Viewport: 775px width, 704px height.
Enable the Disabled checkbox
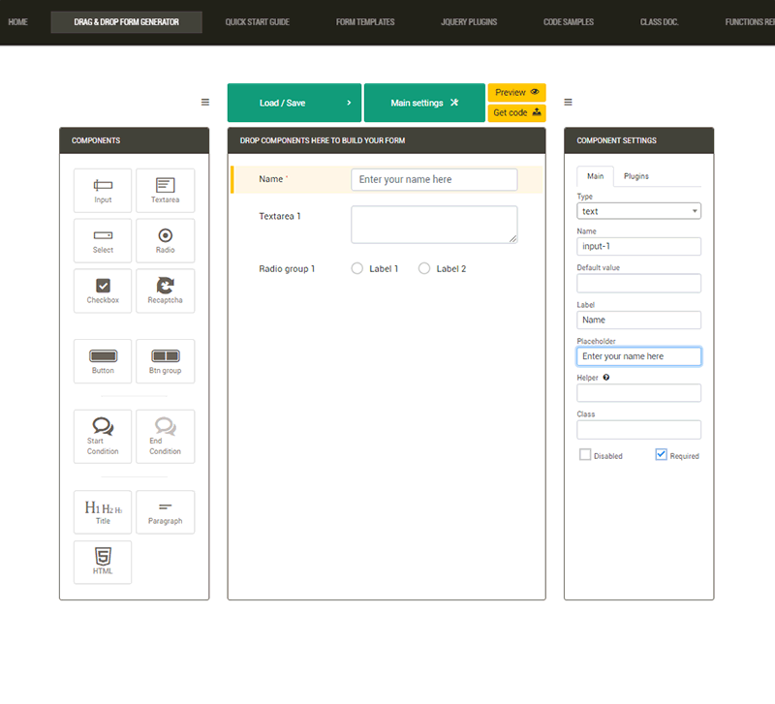coord(585,455)
